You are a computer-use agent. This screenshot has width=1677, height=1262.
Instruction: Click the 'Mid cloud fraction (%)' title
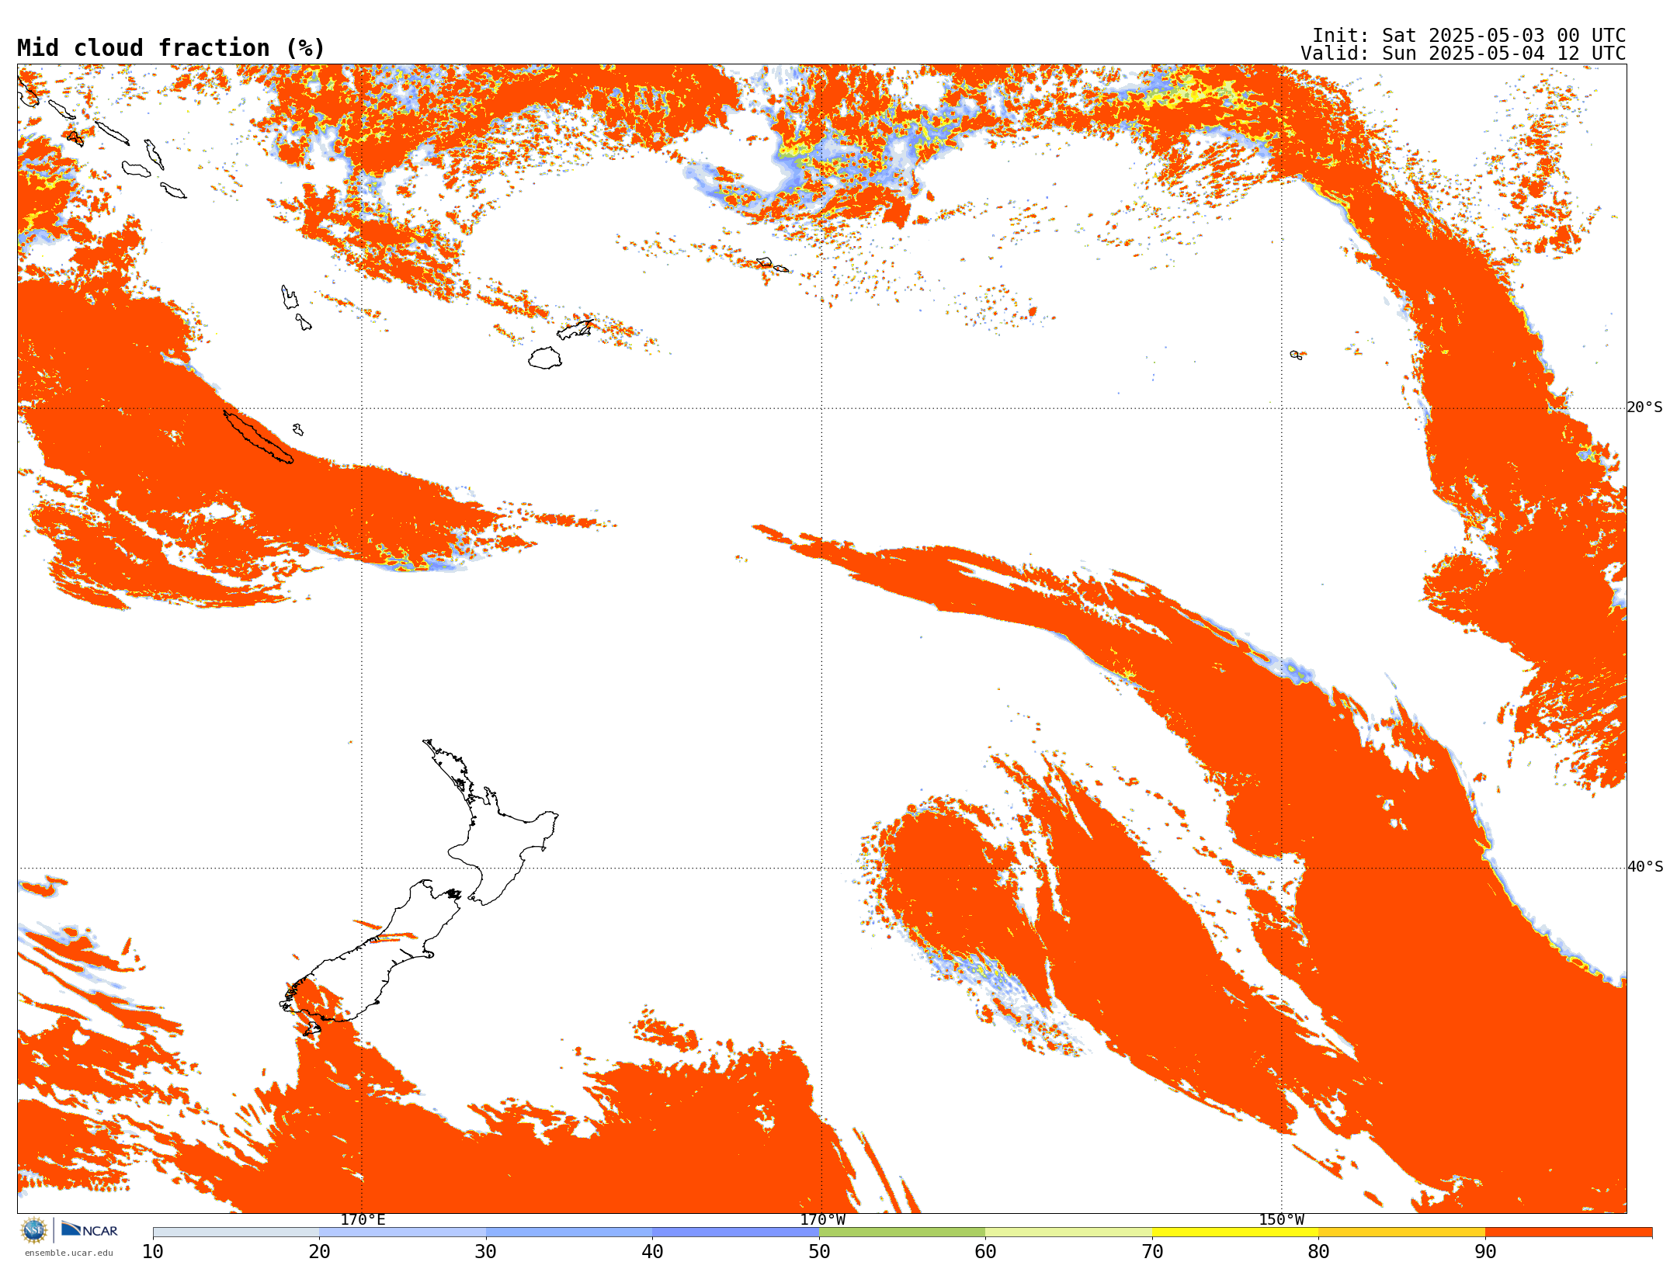tap(171, 48)
